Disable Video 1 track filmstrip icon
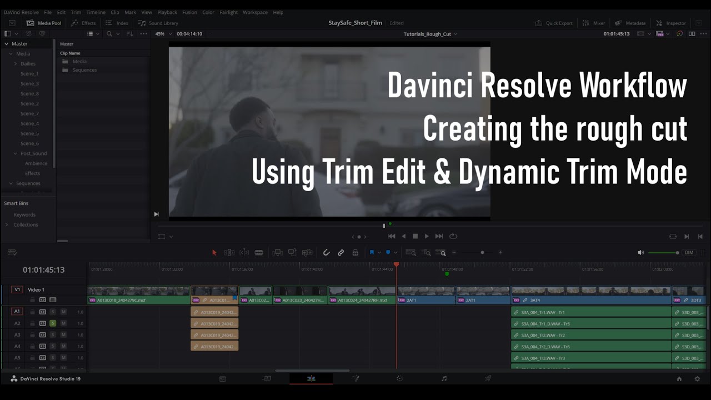 click(x=53, y=300)
